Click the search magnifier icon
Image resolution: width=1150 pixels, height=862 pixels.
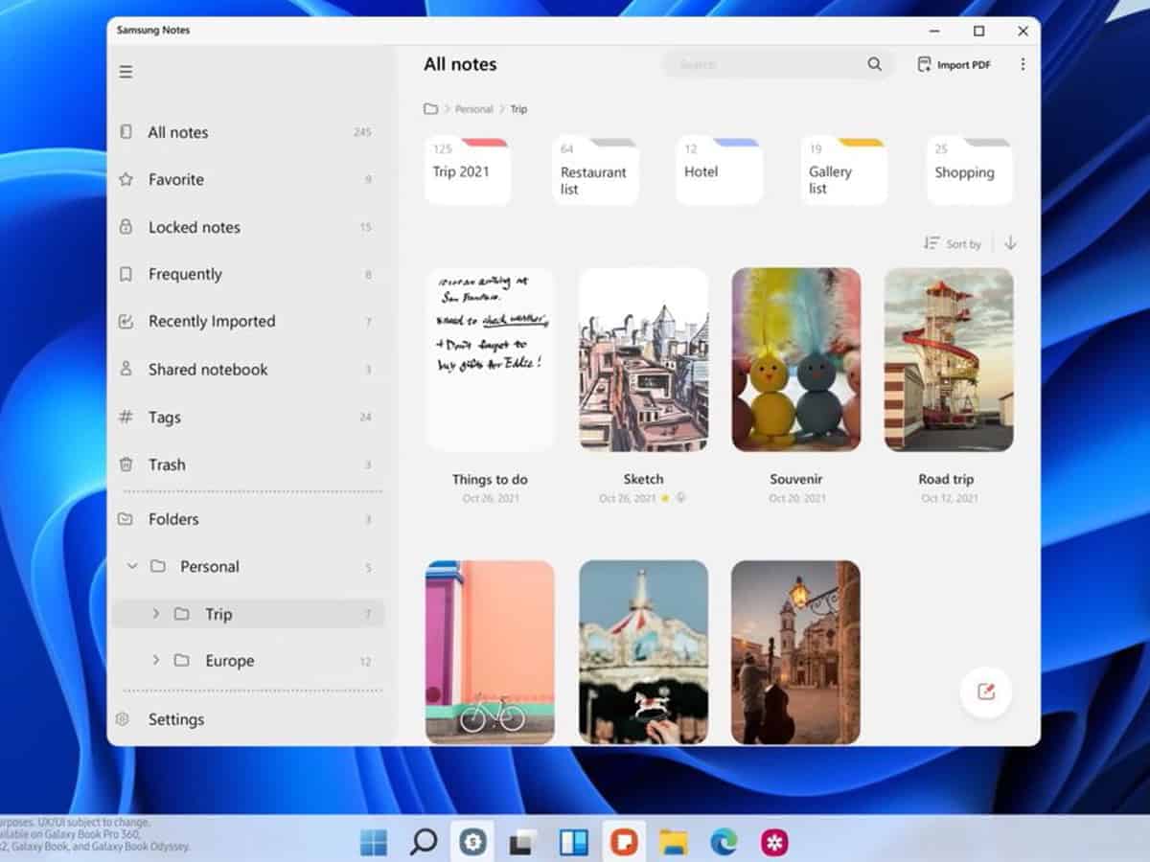pyautogui.click(x=874, y=64)
